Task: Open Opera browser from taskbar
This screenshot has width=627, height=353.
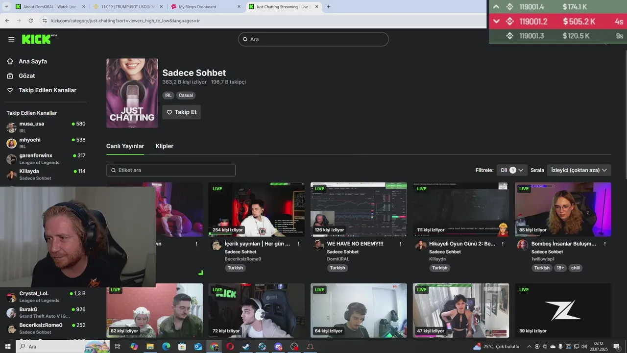Action: 230,347
